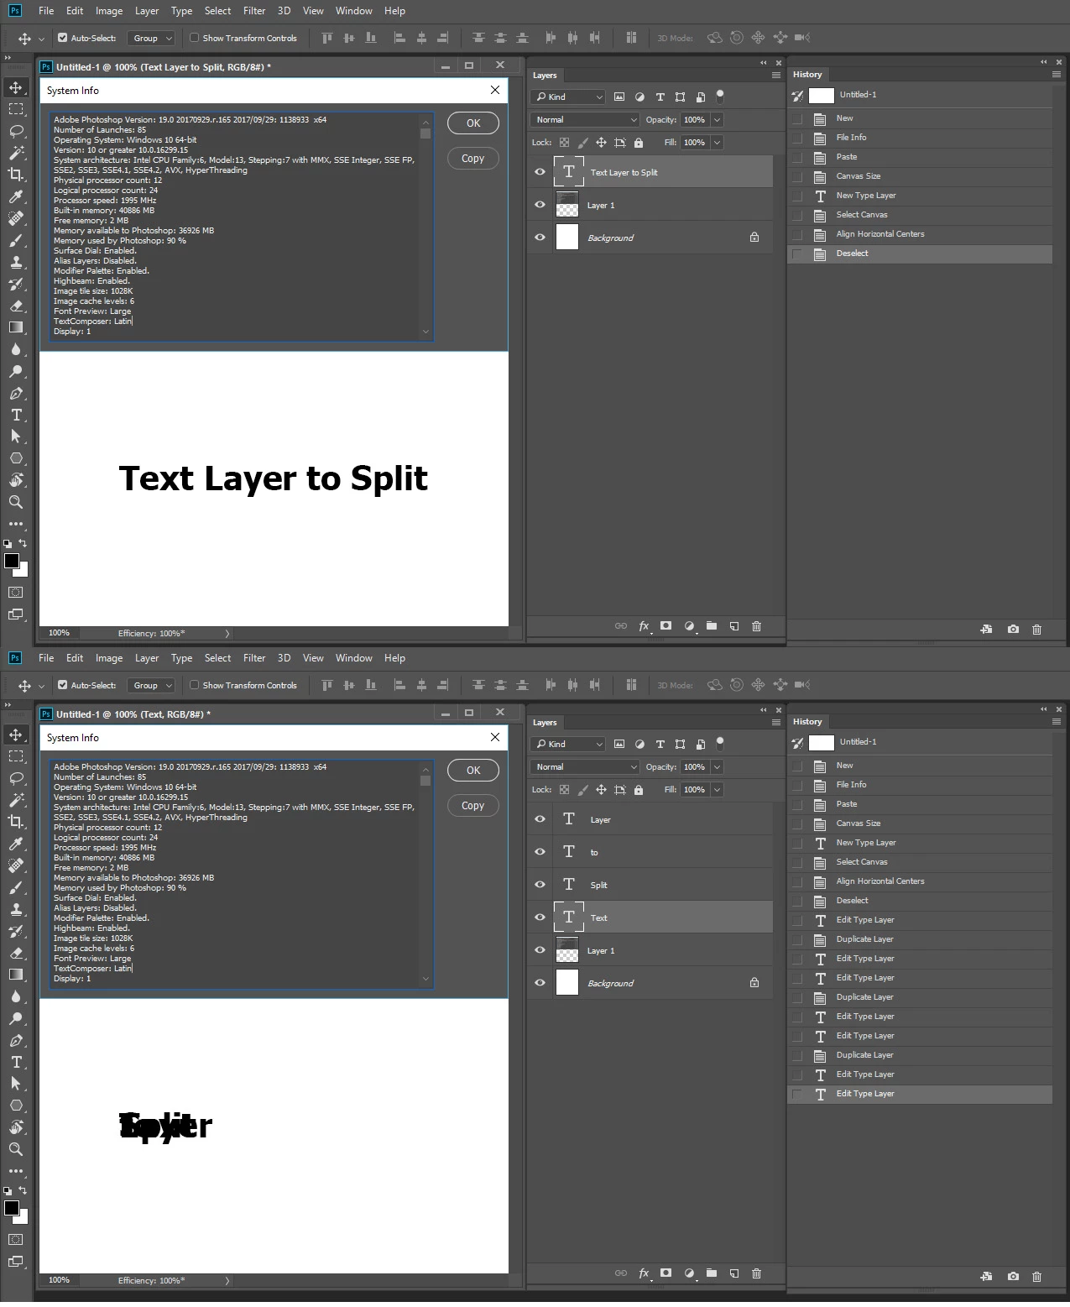
Task: Close the upper System Info dialog
Action: click(495, 90)
